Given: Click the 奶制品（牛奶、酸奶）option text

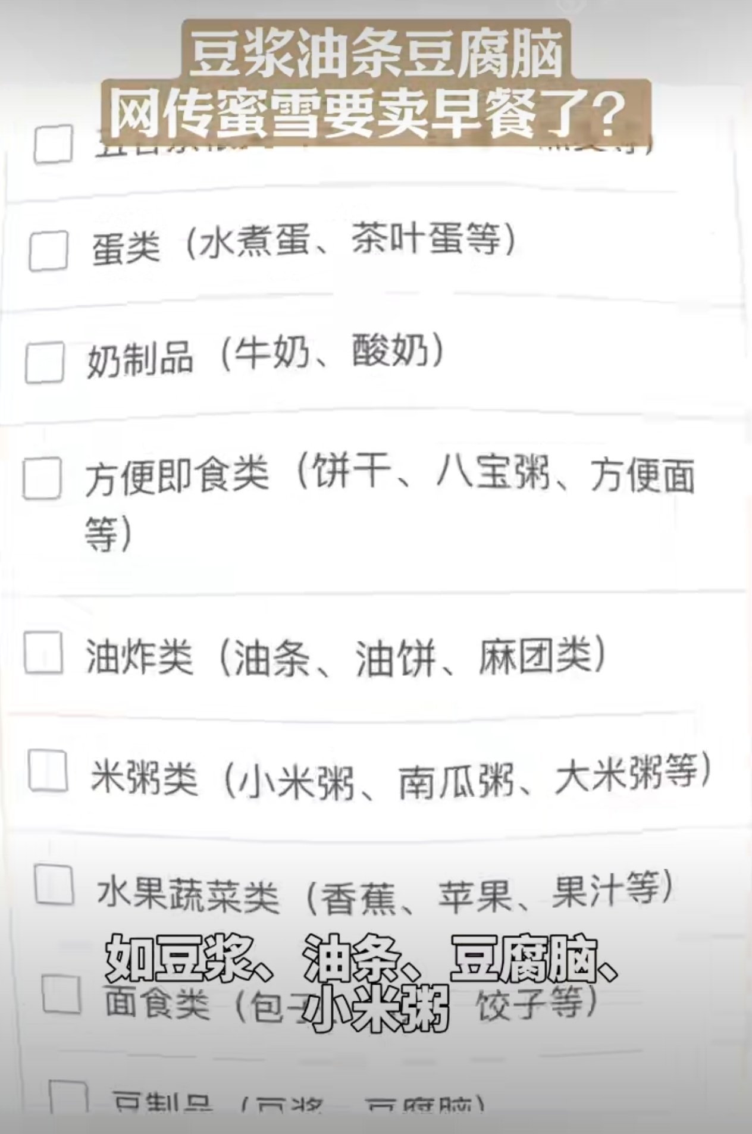Looking at the screenshot, I should pos(265,356).
